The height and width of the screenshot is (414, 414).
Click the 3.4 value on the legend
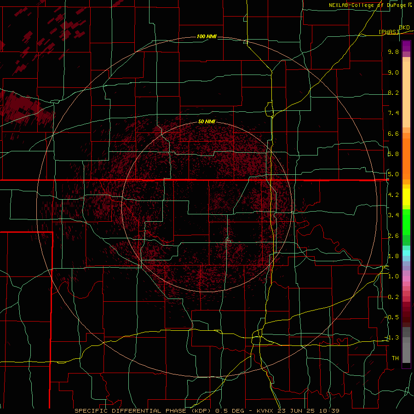pyautogui.click(x=393, y=215)
